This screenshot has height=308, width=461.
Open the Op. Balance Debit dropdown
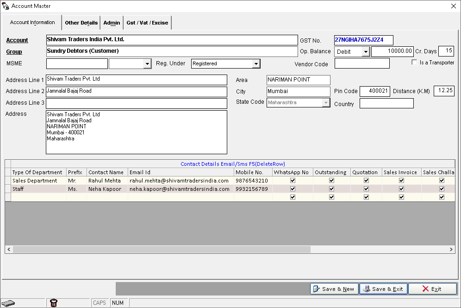click(366, 52)
